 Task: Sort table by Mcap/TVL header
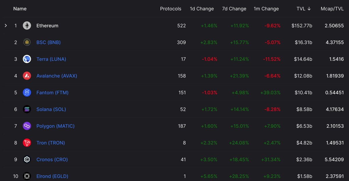[x=332, y=9]
